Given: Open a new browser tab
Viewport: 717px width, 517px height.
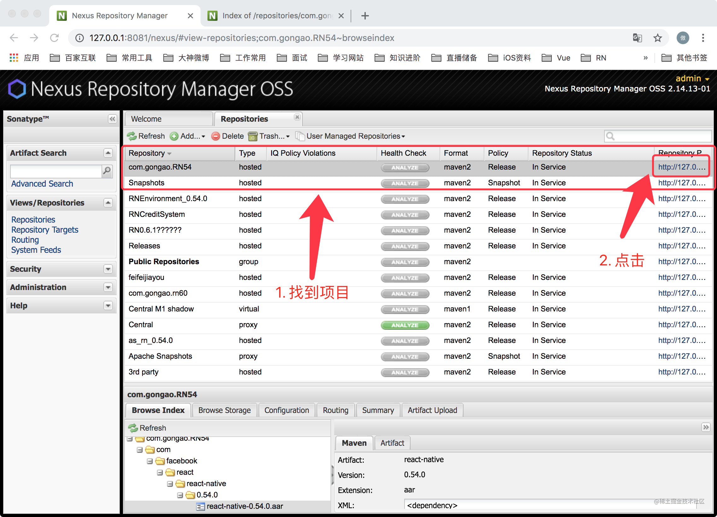Looking at the screenshot, I should 365,16.
